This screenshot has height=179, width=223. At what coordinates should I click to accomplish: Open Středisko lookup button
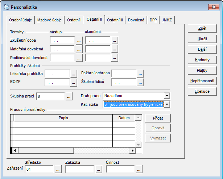coord(58,169)
